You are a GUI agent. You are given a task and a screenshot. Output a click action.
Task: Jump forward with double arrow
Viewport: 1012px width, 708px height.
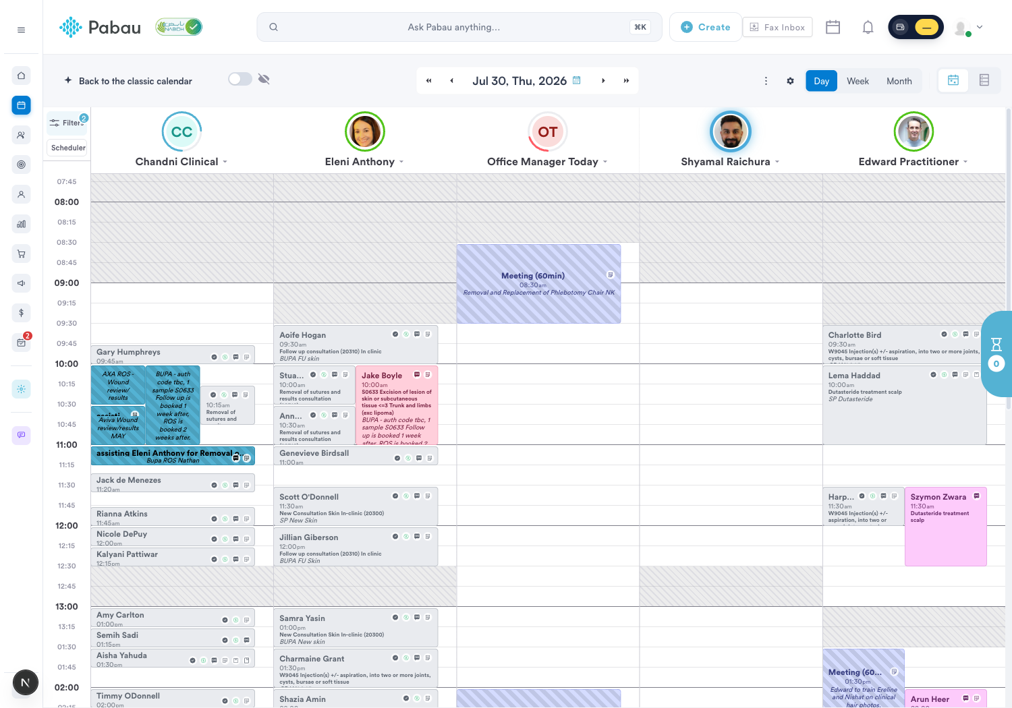click(x=626, y=81)
